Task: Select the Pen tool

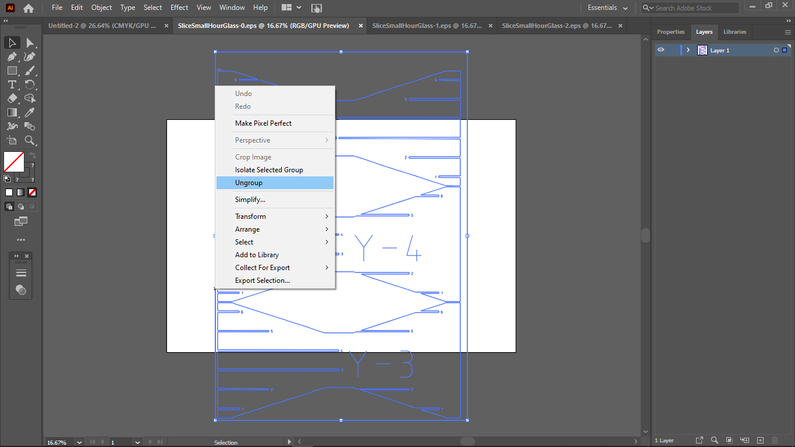Action: click(12, 56)
